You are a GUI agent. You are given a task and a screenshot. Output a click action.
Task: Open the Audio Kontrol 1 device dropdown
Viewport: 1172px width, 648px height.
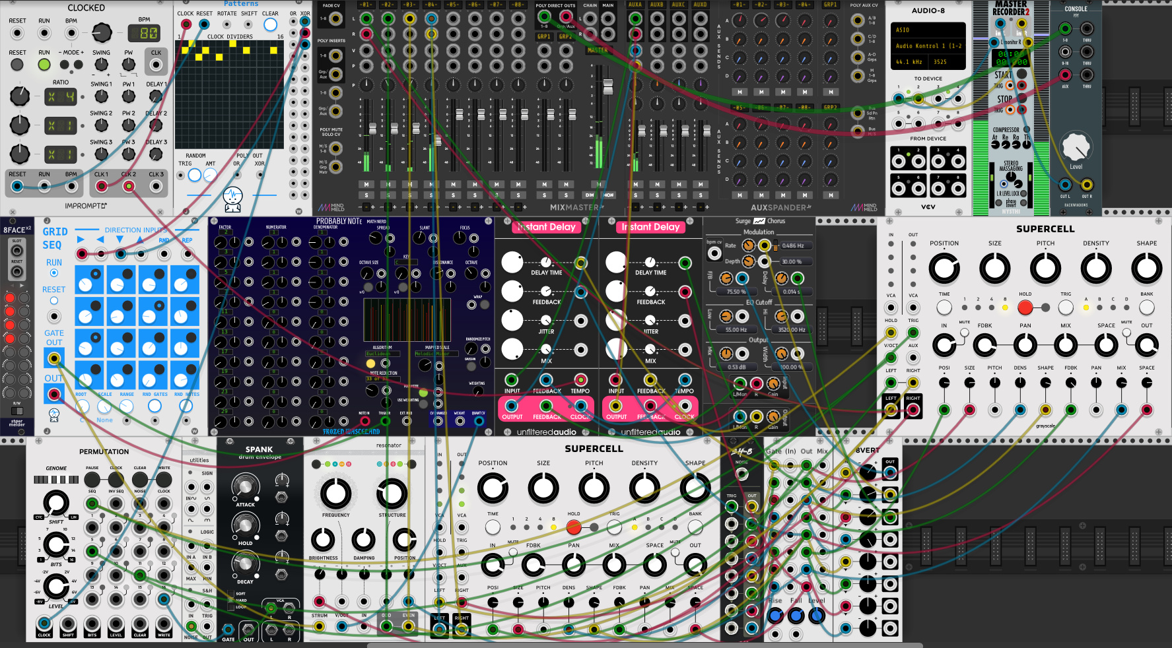click(x=928, y=46)
